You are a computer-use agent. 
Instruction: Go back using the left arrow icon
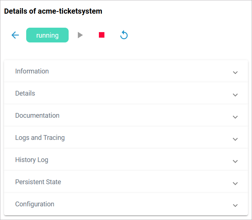click(15, 35)
